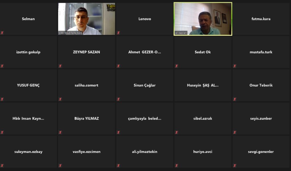Select the ali.kaplan active speaker video
The width and height of the screenshot is (291, 171).
point(203,19)
